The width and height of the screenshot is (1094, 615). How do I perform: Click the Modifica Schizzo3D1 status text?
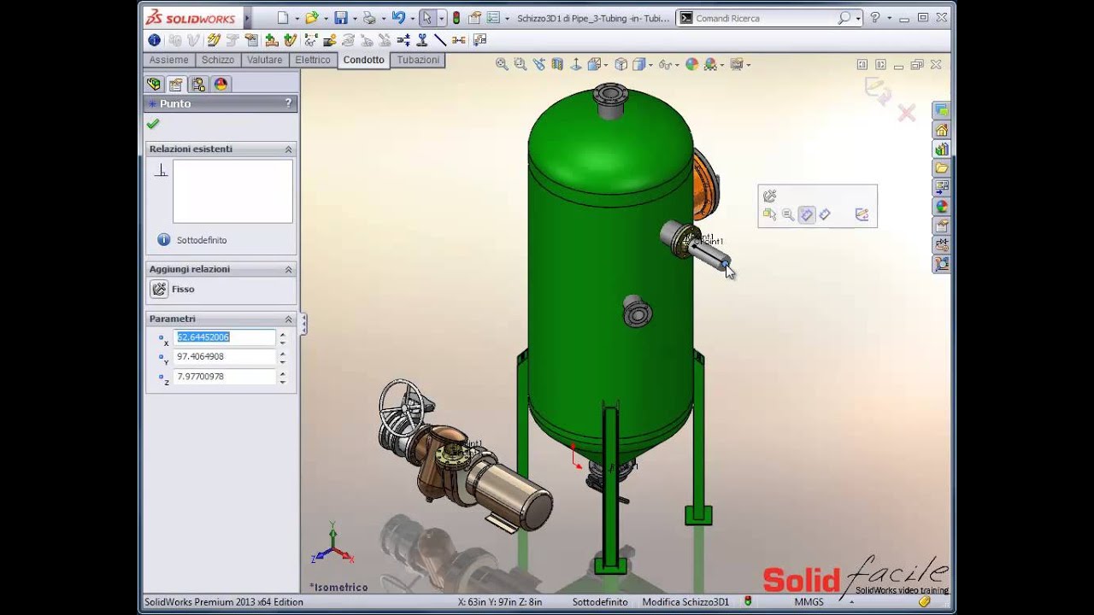(685, 602)
